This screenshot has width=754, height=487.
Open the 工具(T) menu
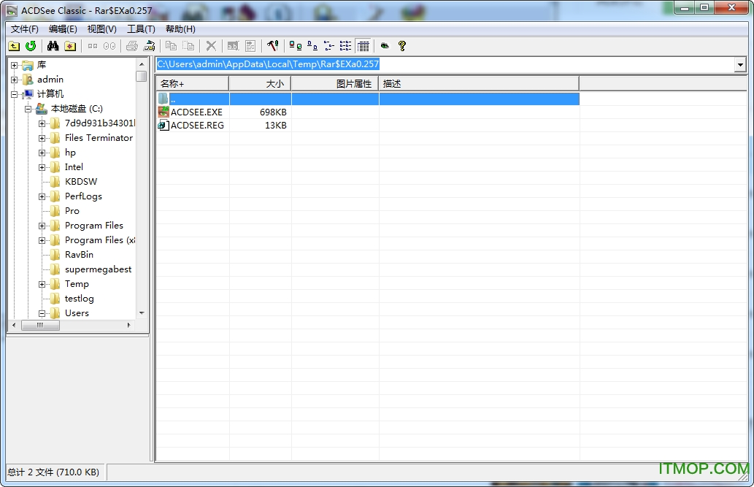coord(141,29)
